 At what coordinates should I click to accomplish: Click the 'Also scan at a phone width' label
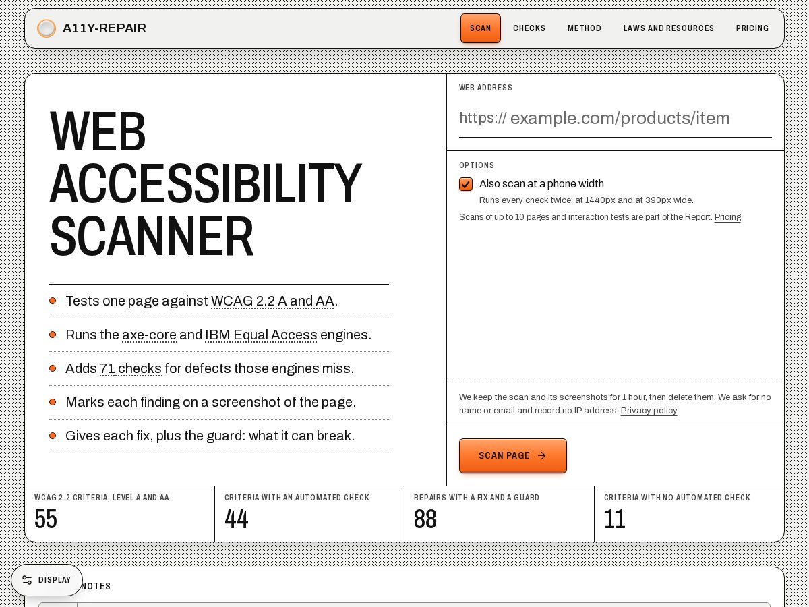pyautogui.click(x=541, y=184)
